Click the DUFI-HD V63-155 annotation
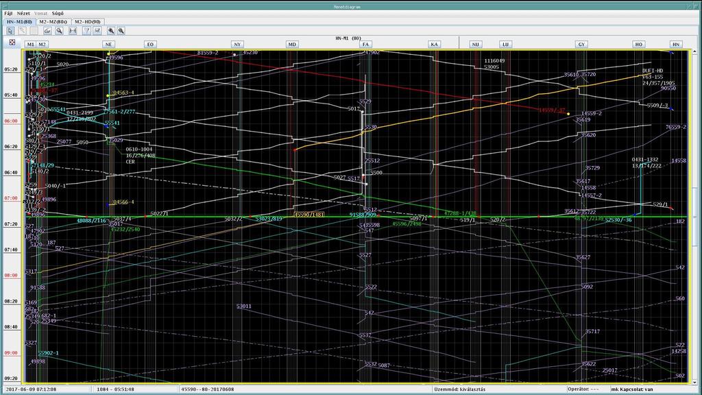This screenshot has width=702, height=395. coord(659,77)
